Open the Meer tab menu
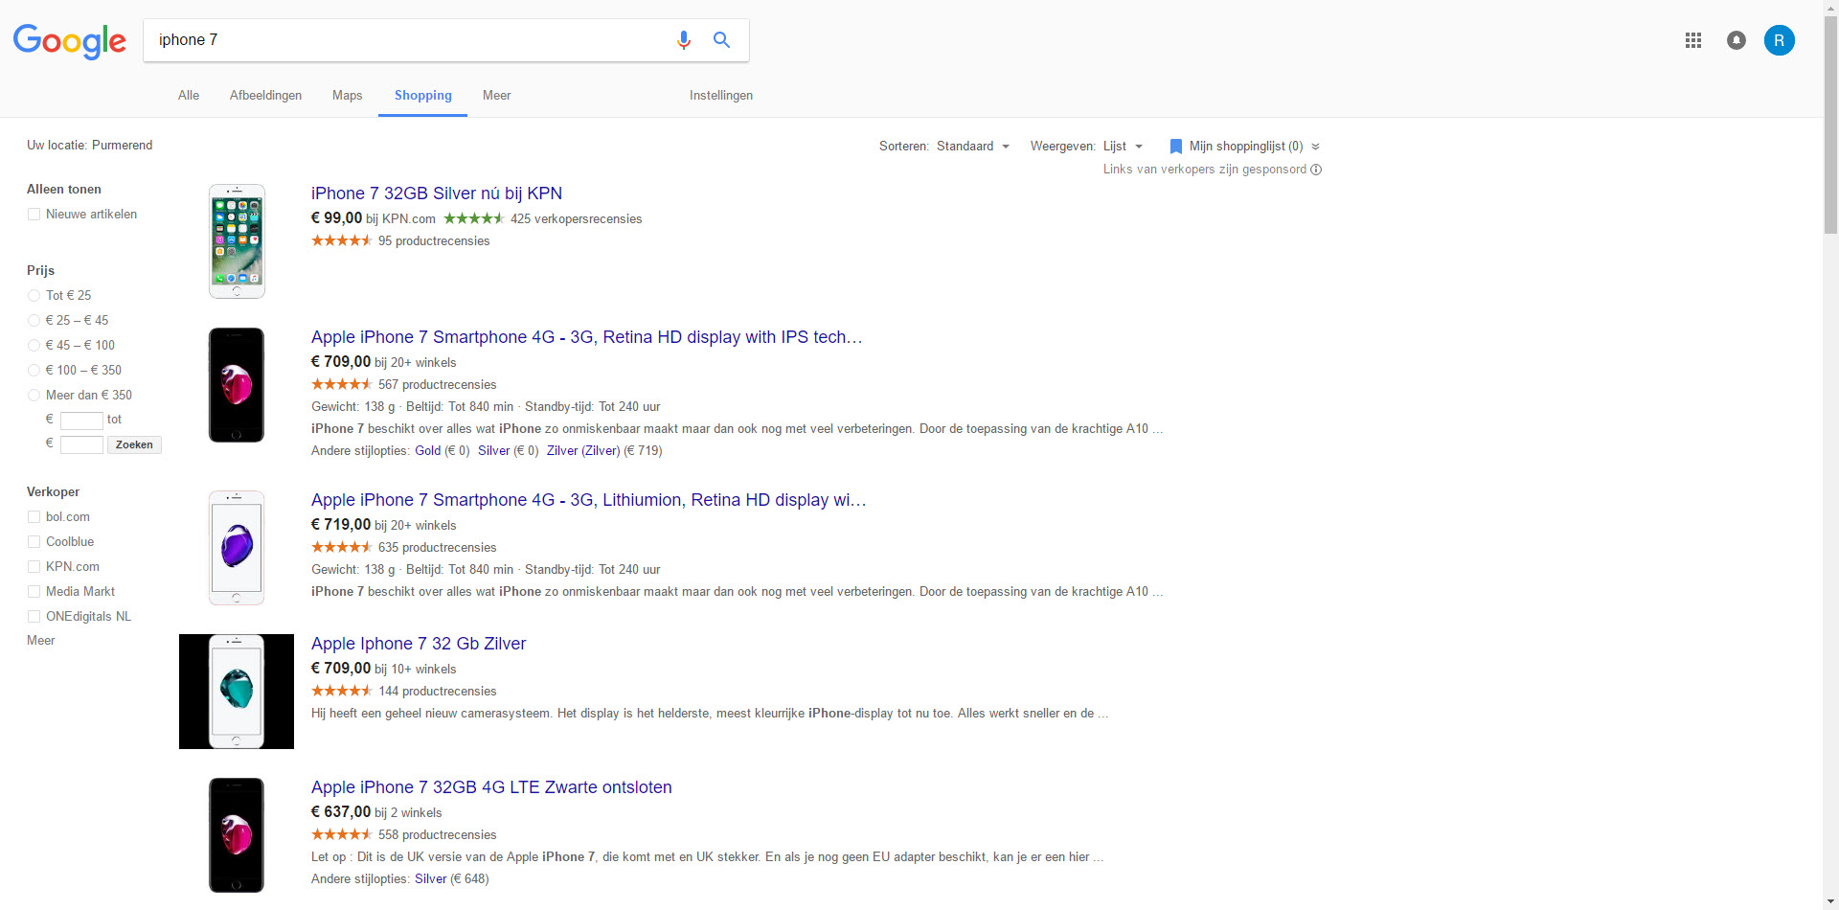Viewport: 1839px width, 910px height. [x=496, y=95]
